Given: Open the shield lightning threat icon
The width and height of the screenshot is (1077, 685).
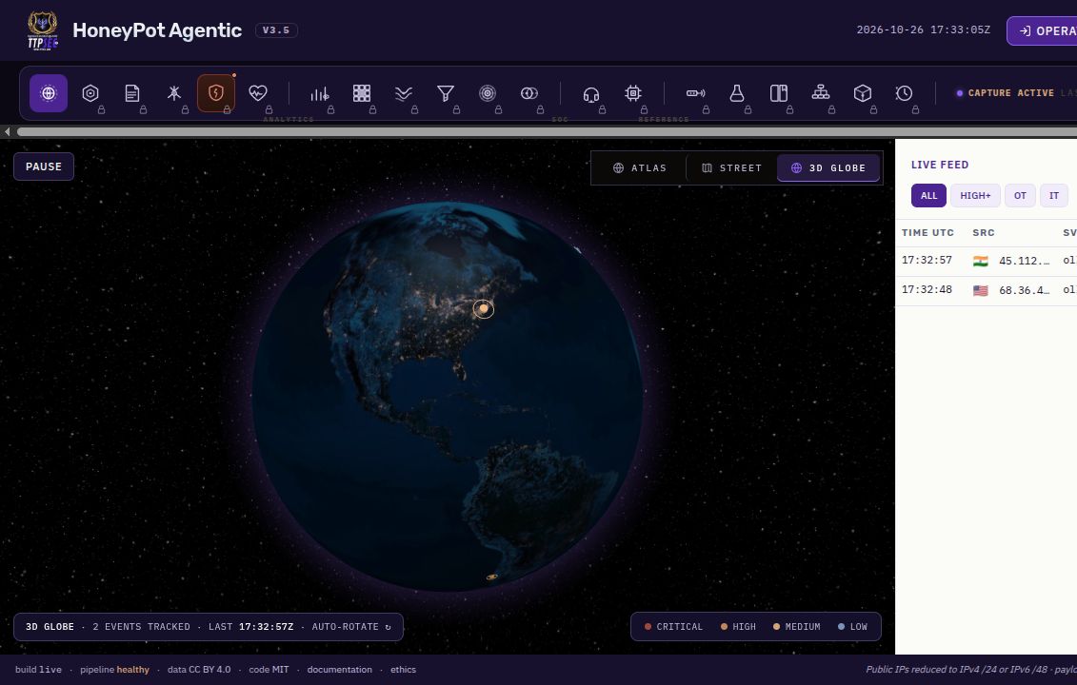Looking at the screenshot, I should tap(215, 93).
